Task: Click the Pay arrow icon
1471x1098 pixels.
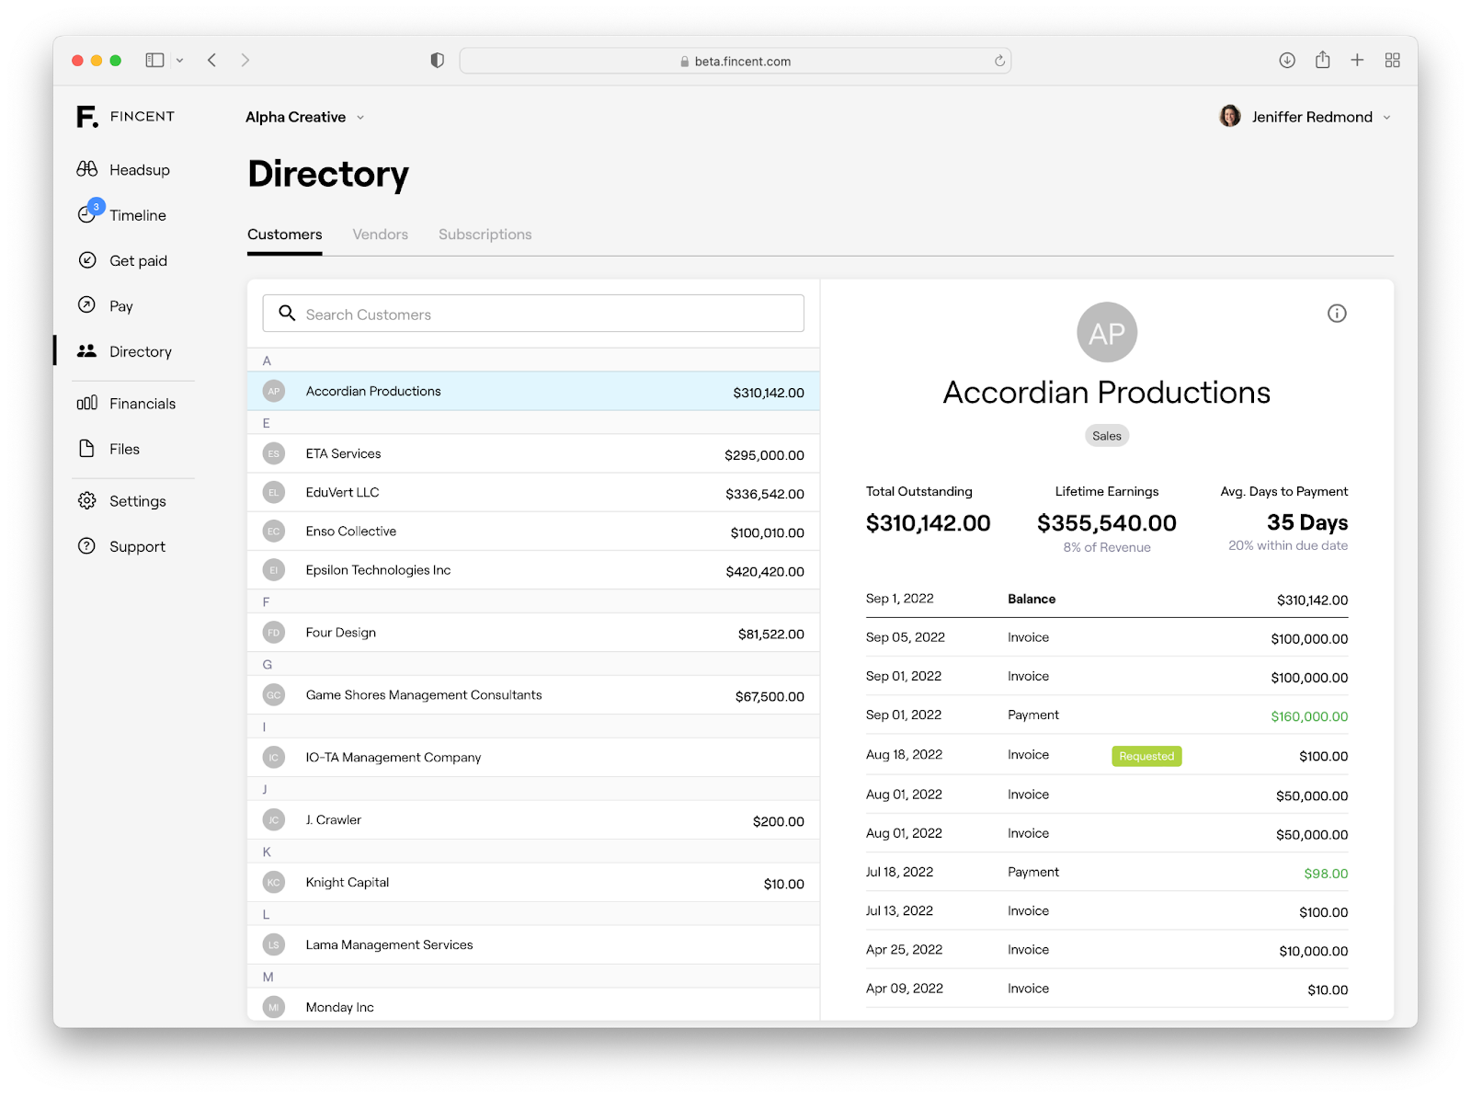Action: click(87, 305)
